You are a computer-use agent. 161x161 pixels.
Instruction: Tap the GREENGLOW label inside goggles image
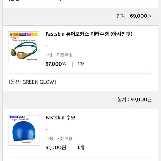tap(32, 59)
